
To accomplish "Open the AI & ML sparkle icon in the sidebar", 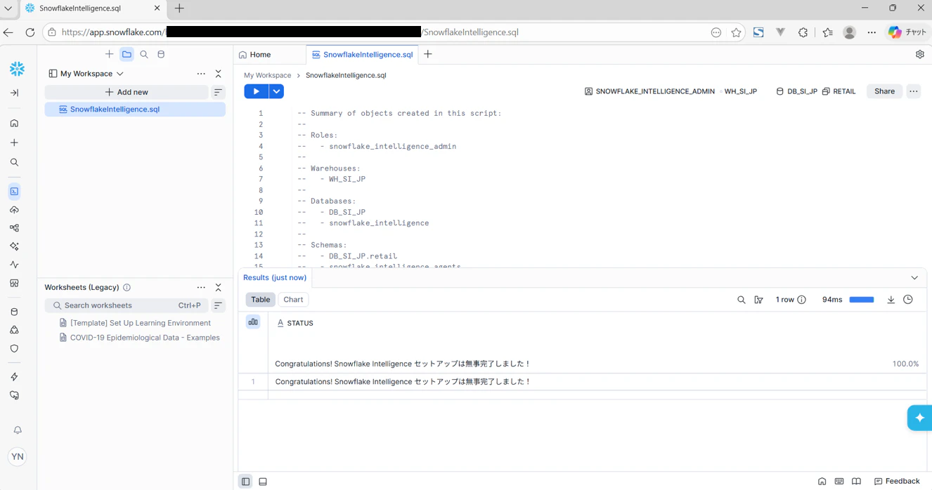I will pos(14,246).
